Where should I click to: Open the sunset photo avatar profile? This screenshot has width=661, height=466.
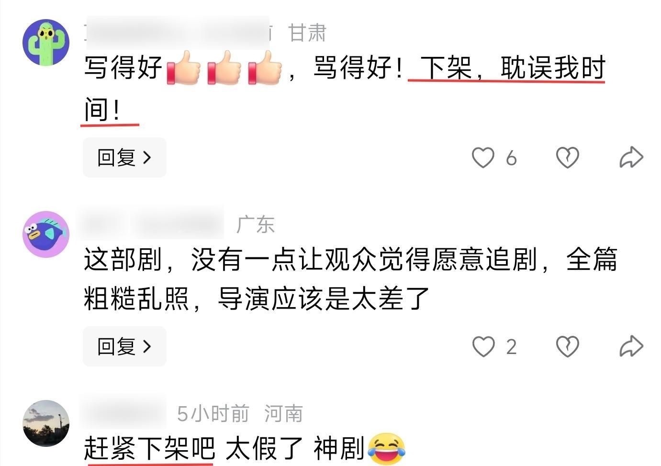point(46,423)
